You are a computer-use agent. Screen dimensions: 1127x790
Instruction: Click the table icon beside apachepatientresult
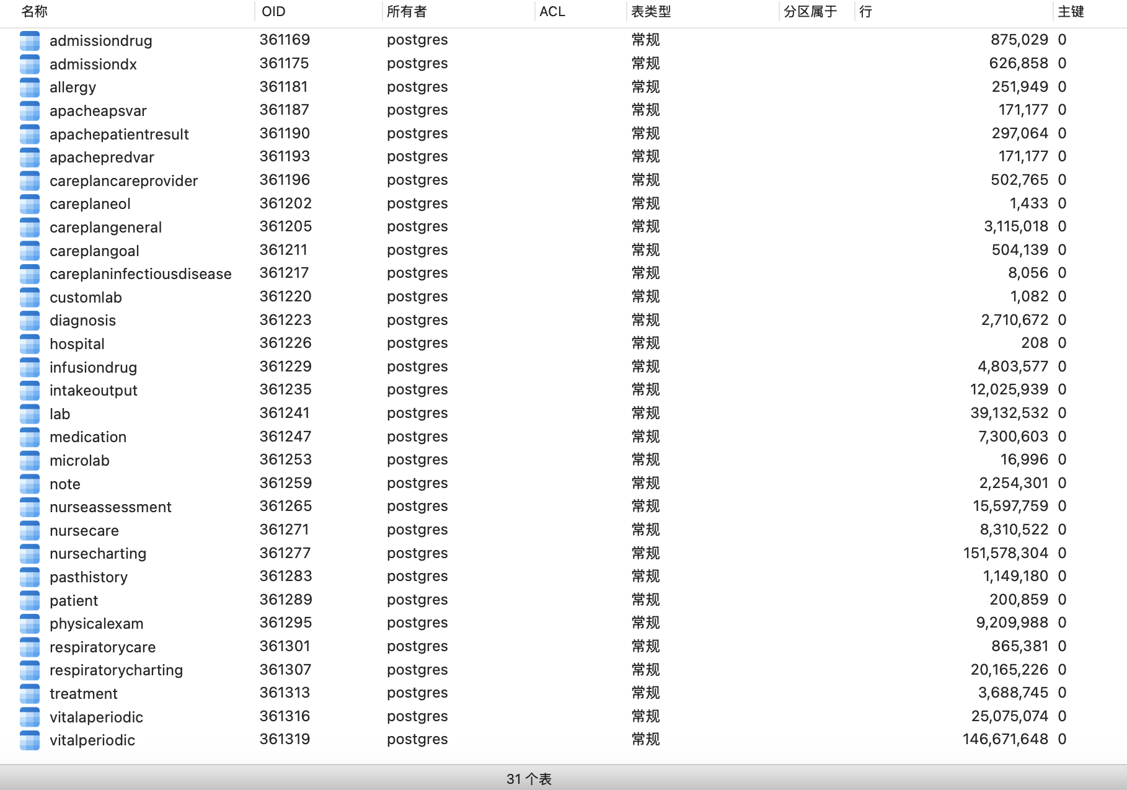pyautogui.click(x=30, y=134)
